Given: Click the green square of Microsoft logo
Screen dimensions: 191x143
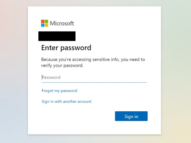Looking at the screenshot, I should click(46, 22).
